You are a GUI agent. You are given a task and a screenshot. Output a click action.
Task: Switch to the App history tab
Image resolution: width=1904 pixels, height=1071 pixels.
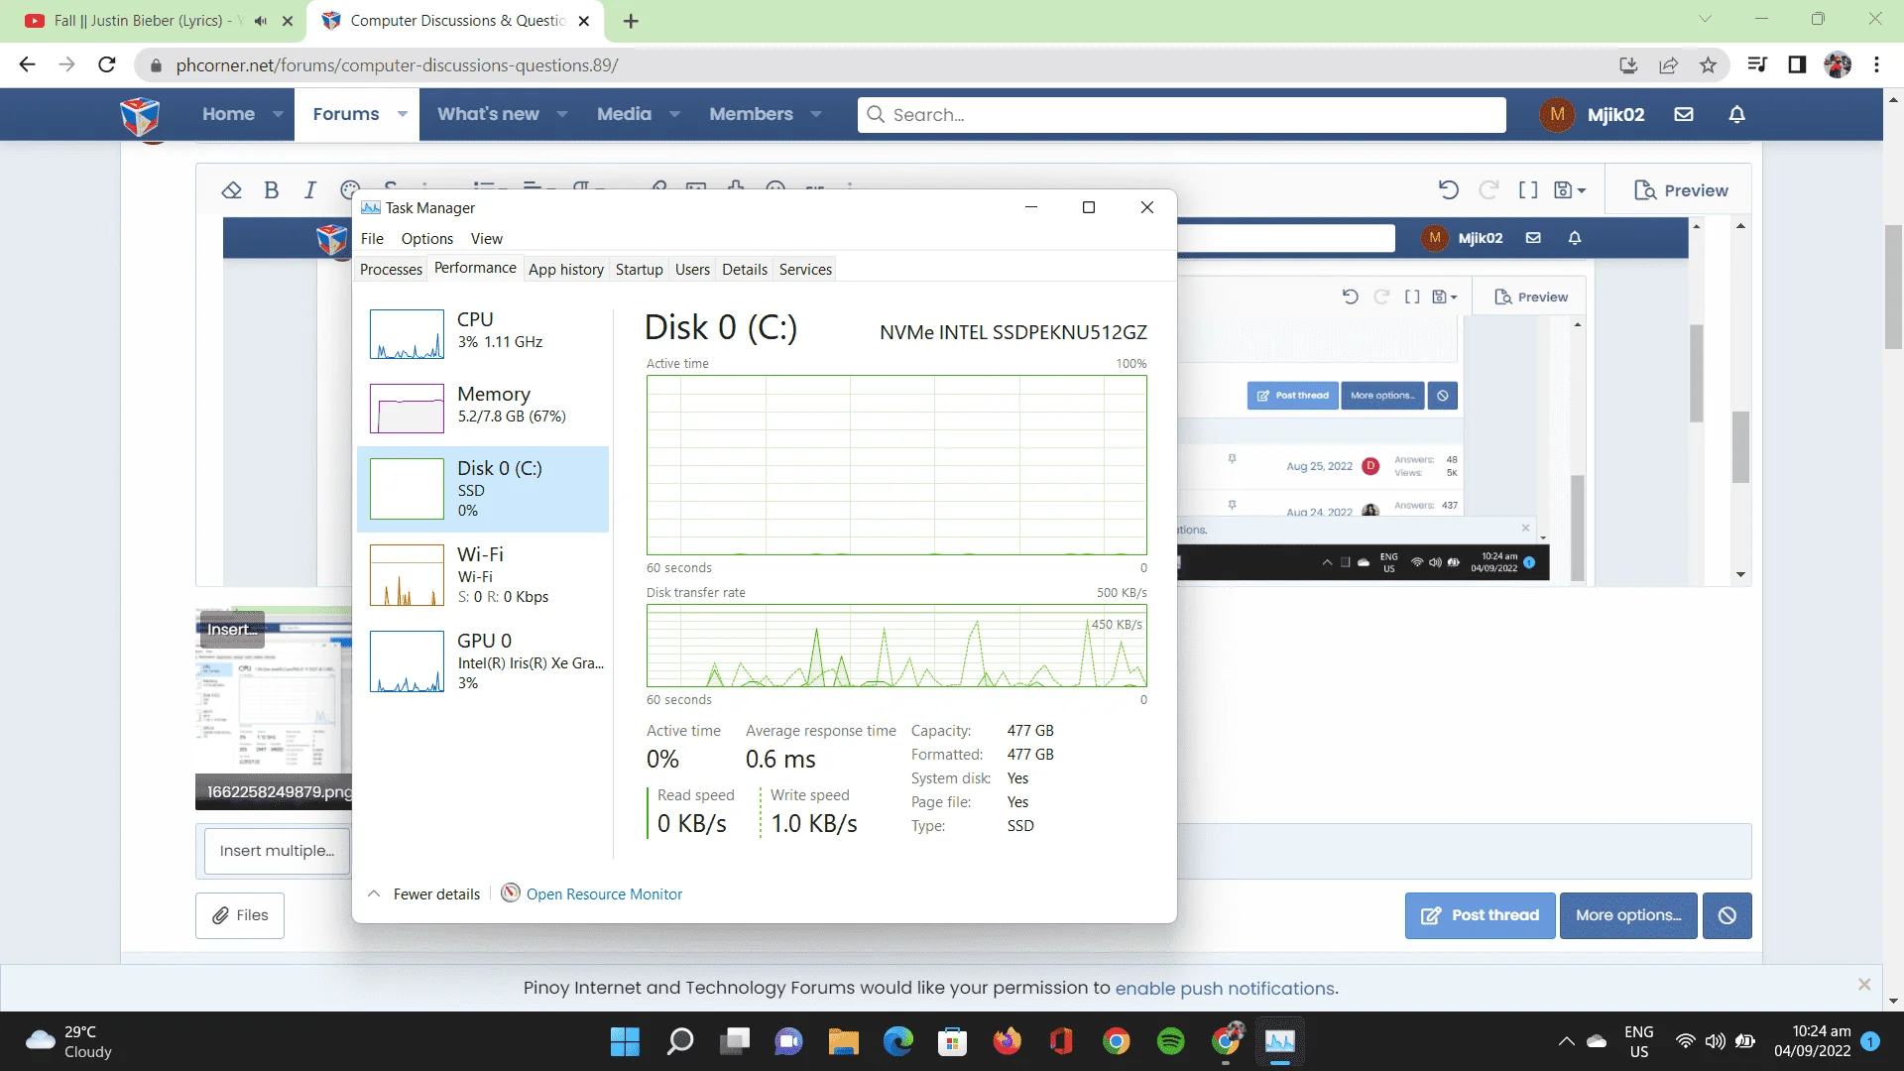(566, 270)
